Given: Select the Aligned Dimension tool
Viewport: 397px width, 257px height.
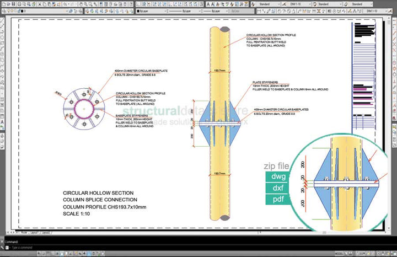Looking at the screenshot, I should (264, 11).
